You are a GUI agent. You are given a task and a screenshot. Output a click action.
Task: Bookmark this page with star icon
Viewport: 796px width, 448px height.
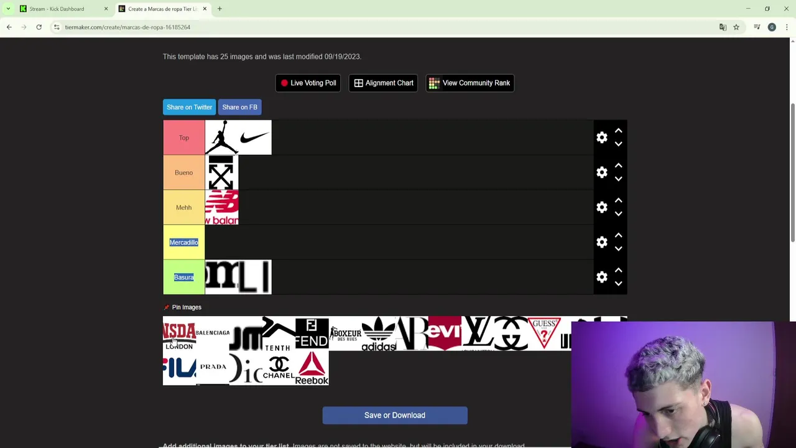pos(736,27)
